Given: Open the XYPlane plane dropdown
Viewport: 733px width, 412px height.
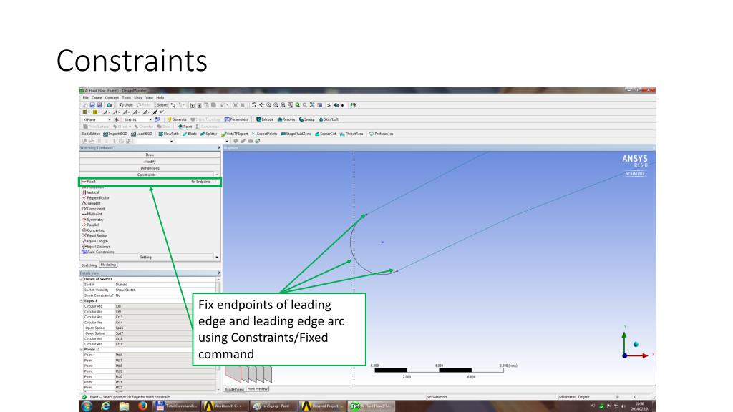Looking at the screenshot, I should pyautogui.click(x=109, y=119).
